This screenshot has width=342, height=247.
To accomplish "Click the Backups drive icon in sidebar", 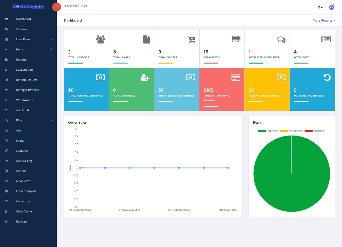I will coord(6,222).
